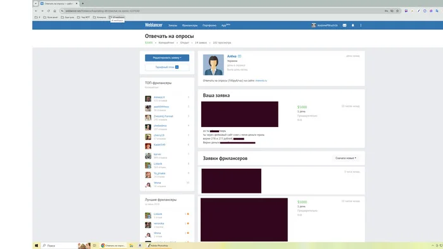The width and height of the screenshot is (443, 249).
Task: Open the 'Портфолио' menu item
Action: click(209, 25)
